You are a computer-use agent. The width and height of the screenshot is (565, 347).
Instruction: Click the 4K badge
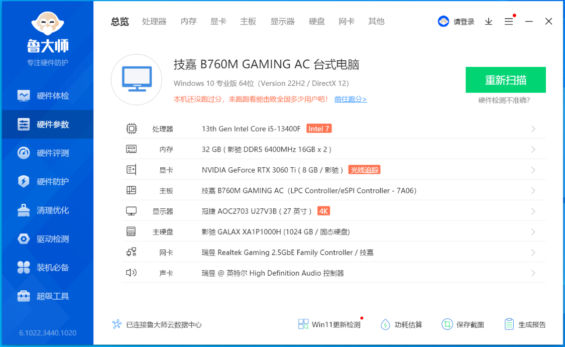(323, 211)
